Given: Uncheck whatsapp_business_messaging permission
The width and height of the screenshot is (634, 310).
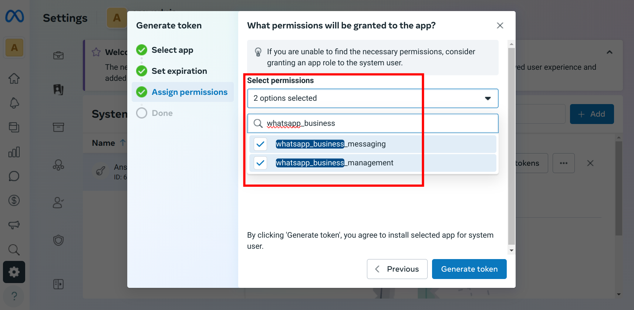Looking at the screenshot, I should pyautogui.click(x=260, y=144).
